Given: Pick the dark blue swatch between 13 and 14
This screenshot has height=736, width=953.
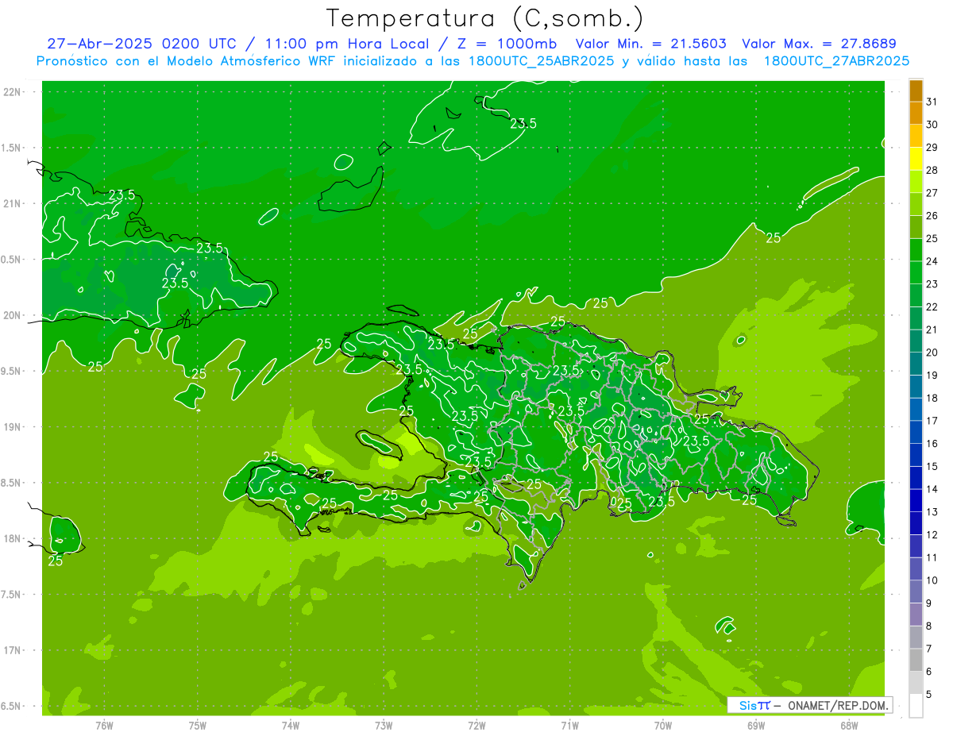Looking at the screenshot, I should [x=916, y=500].
